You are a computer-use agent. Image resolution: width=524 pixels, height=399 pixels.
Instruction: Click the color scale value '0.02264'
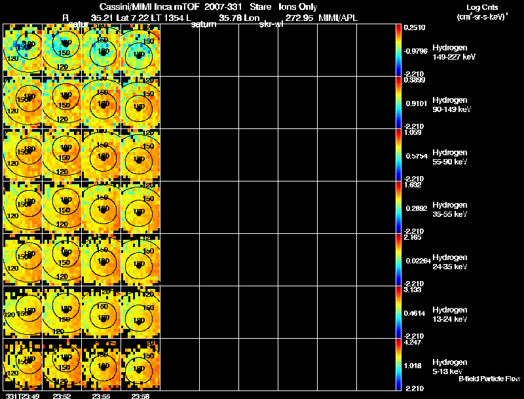click(x=418, y=261)
